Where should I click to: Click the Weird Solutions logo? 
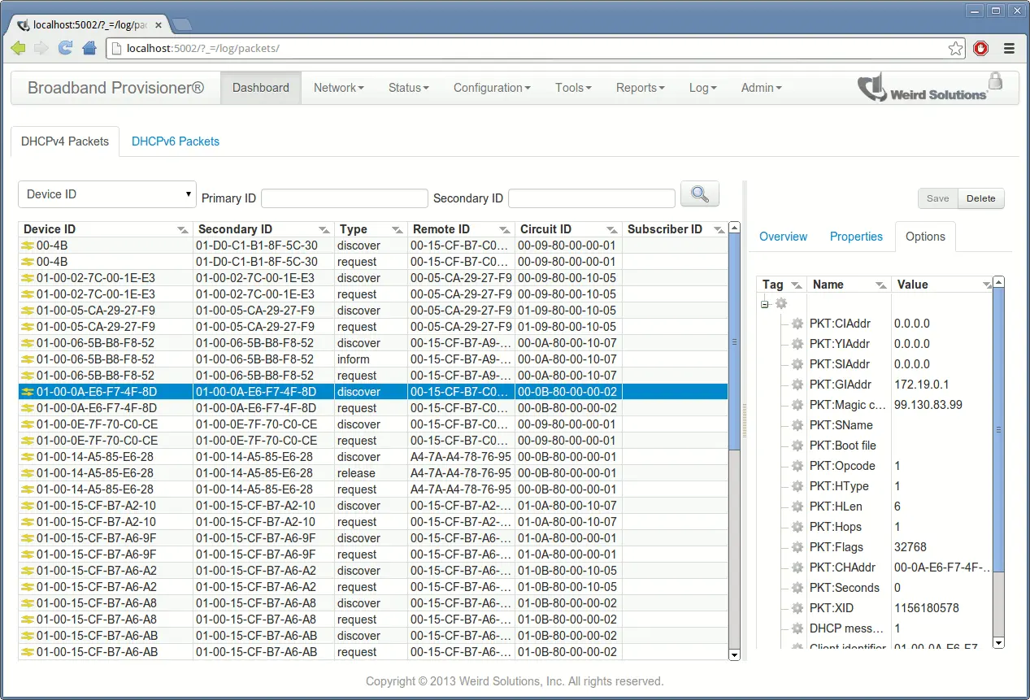pos(915,87)
